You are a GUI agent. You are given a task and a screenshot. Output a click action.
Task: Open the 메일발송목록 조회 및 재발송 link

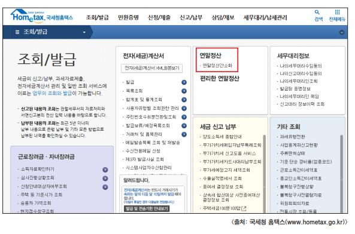pos(153,143)
